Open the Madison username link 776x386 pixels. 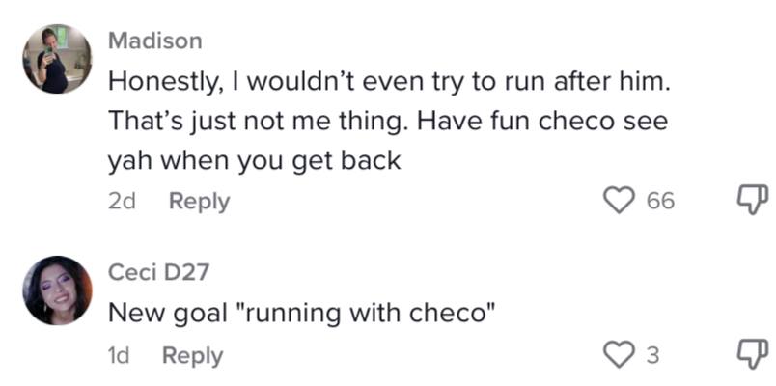click(x=154, y=41)
